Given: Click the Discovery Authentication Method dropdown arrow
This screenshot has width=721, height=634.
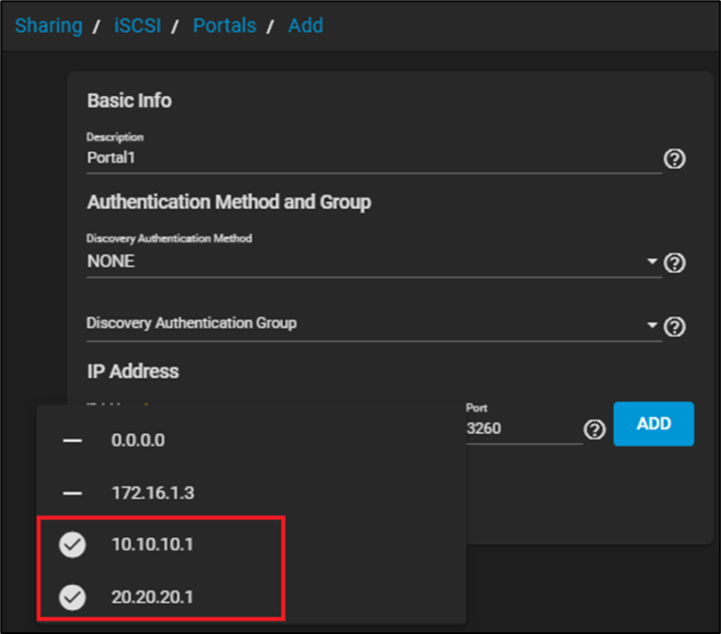Looking at the screenshot, I should 652,262.
